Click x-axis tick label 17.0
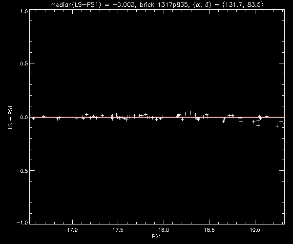Viewport: 293px width, 244px height. (x=72, y=230)
